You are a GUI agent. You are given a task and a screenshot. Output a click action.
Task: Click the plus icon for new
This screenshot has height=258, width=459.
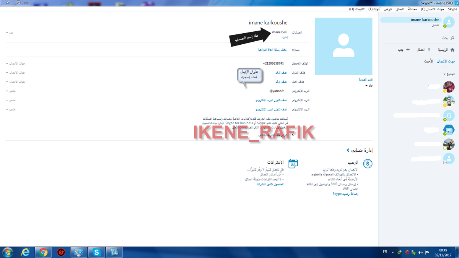408,50
